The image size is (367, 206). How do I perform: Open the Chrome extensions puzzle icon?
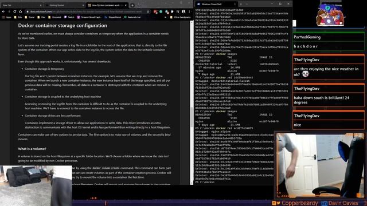(x=172, y=11)
